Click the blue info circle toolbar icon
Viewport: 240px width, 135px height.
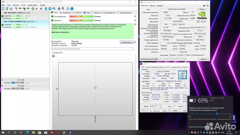72,9
